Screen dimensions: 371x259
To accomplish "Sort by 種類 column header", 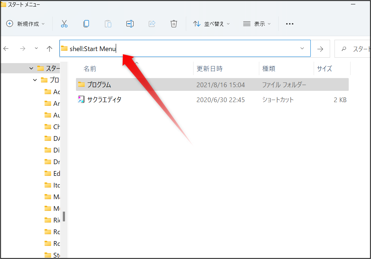I will pos(269,69).
